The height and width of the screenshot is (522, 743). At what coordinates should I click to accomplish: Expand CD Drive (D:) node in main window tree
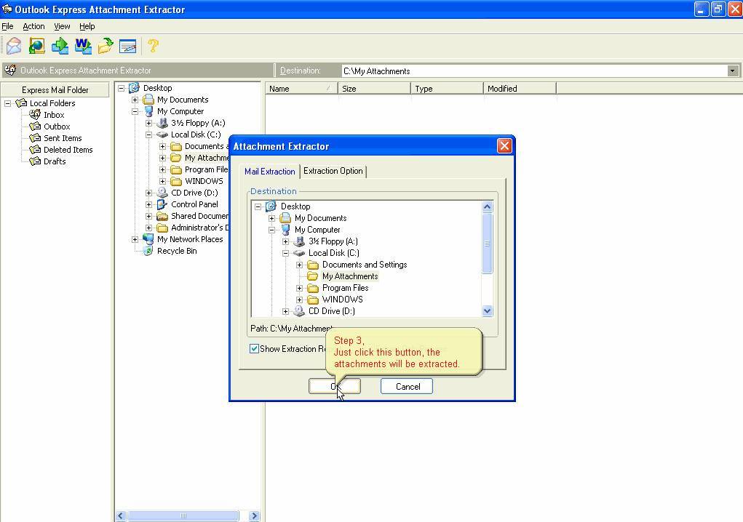pos(148,193)
